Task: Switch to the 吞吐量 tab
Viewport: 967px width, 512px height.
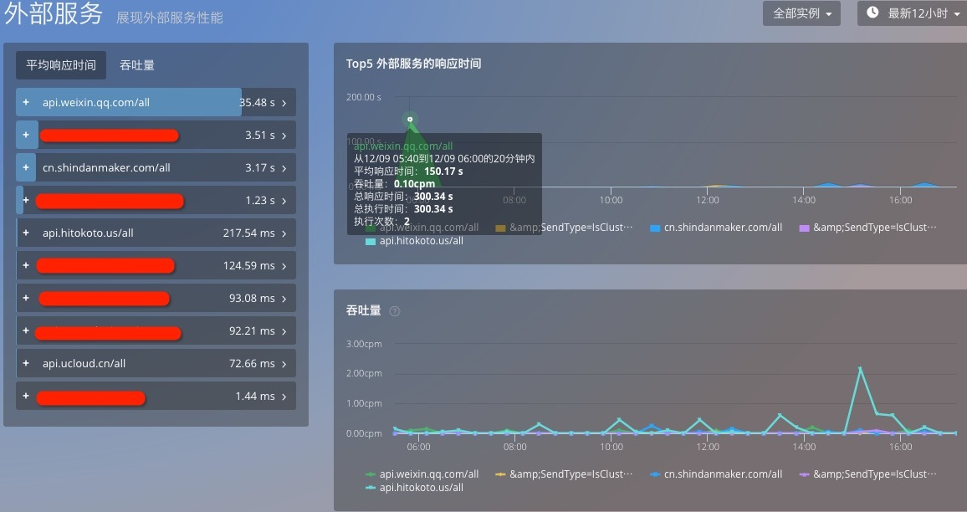Action: [137, 65]
